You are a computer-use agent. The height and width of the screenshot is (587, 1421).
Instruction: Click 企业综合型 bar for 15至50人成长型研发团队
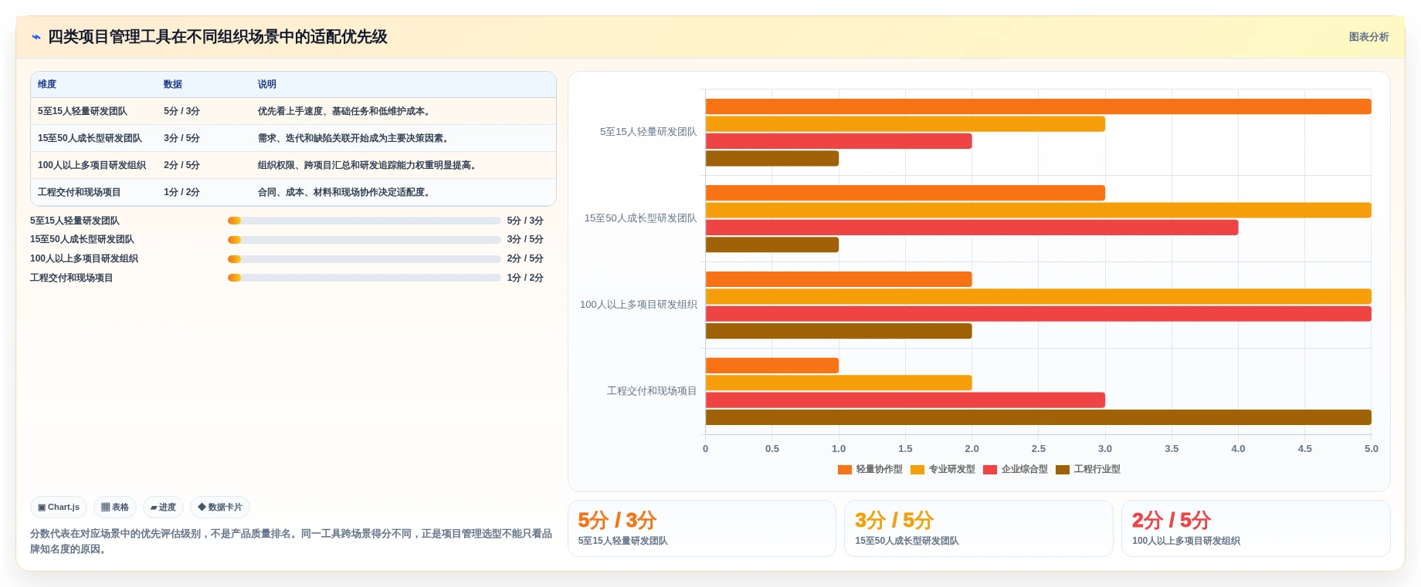point(972,228)
